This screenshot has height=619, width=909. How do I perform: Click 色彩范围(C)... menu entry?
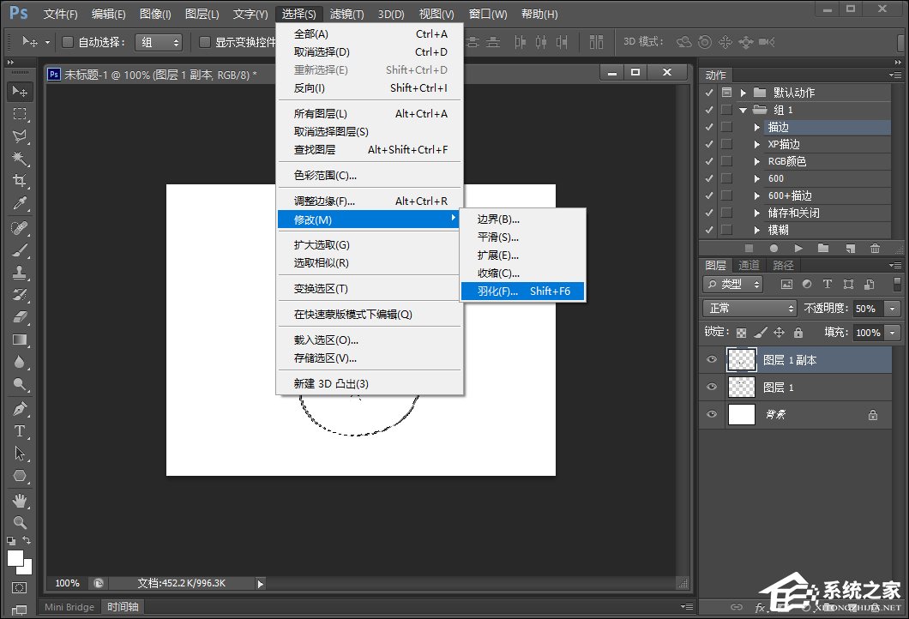[325, 176]
